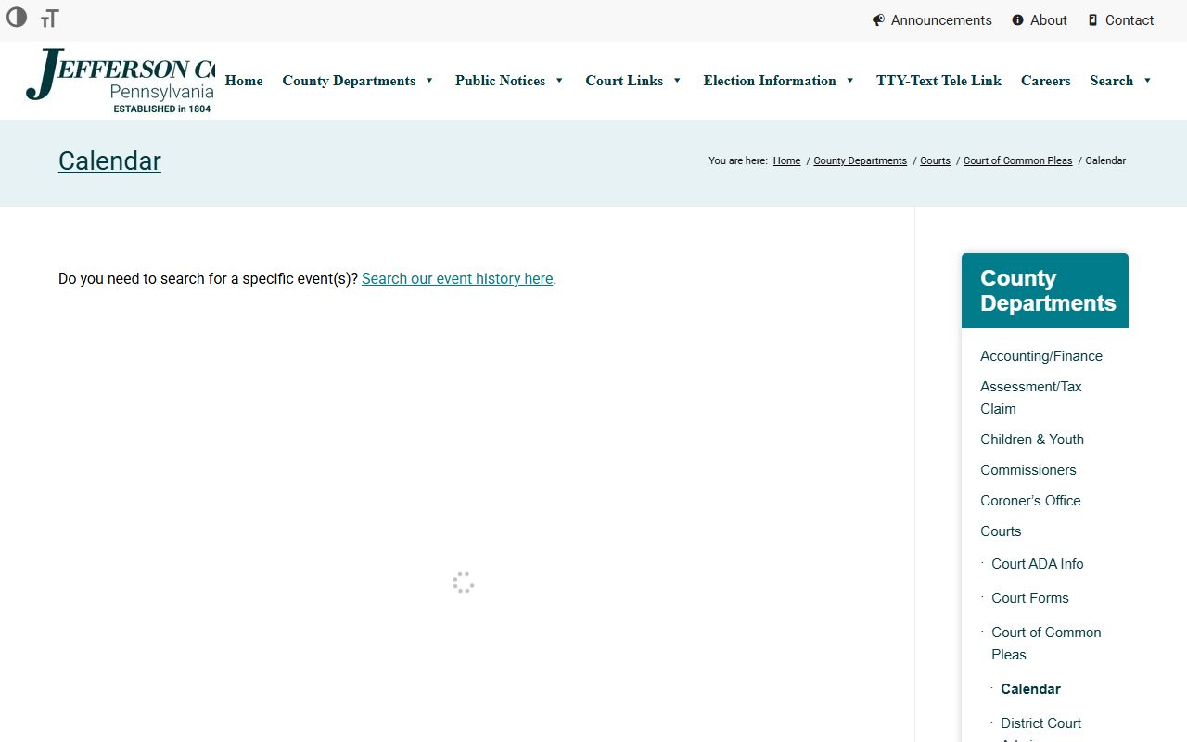Open the Announcements link
1187x742 pixels.
941,20
